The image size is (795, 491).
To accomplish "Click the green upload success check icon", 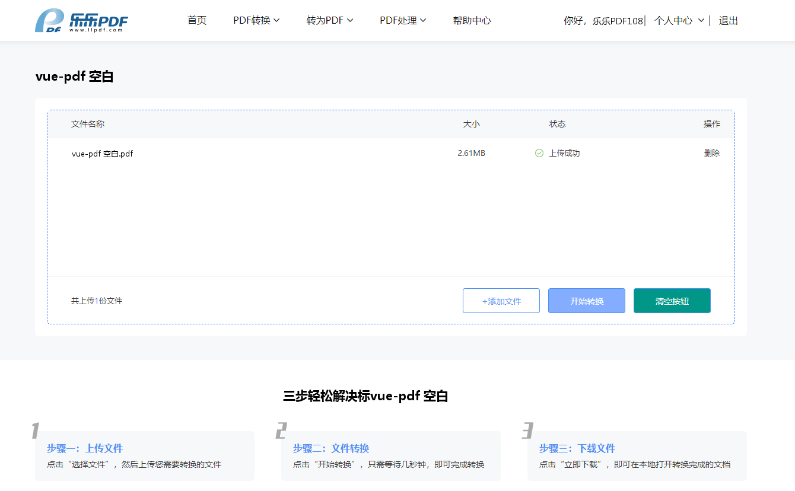I will coord(539,153).
